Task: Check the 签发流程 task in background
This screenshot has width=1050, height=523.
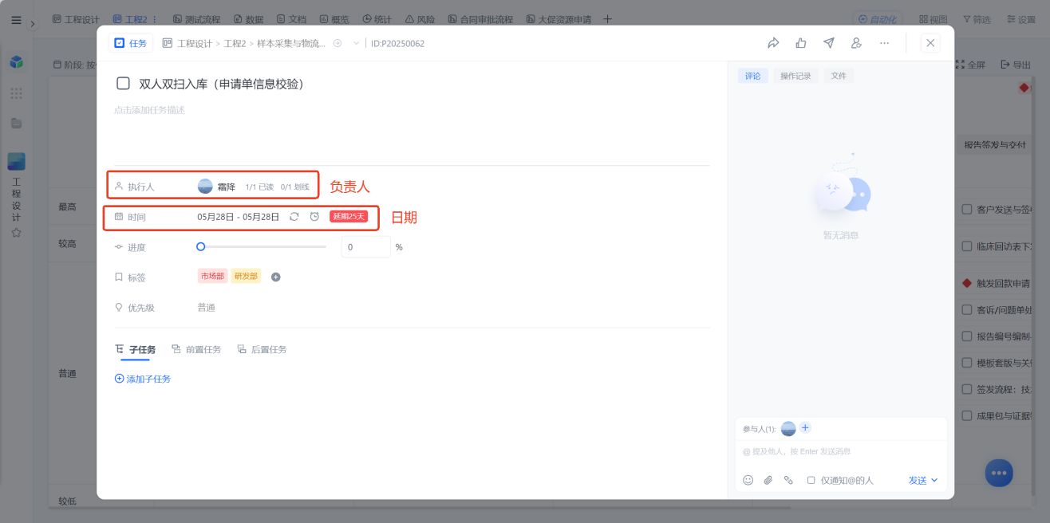Action: 966,389
